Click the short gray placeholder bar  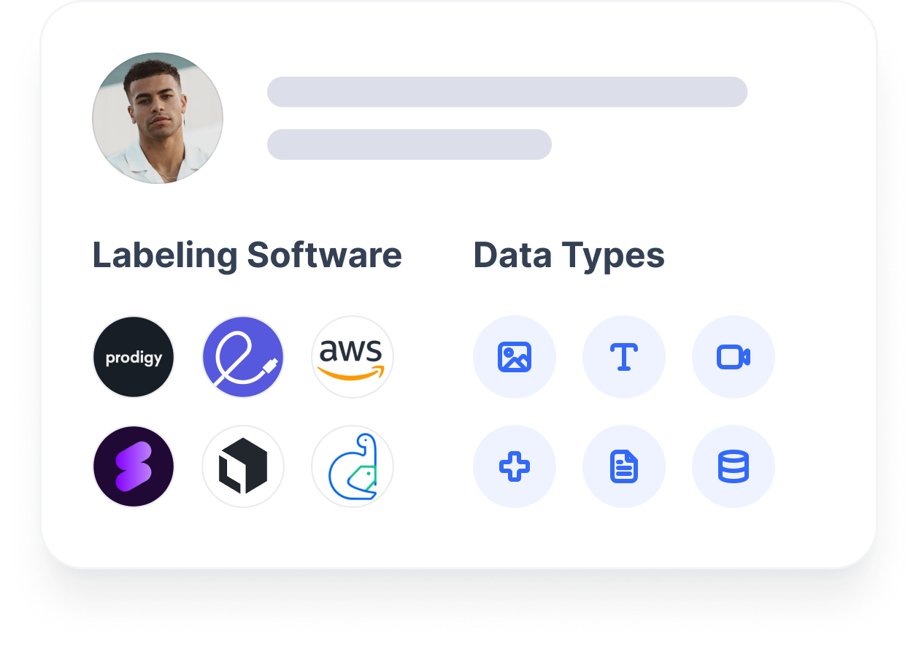pyautogui.click(x=409, y=144)
